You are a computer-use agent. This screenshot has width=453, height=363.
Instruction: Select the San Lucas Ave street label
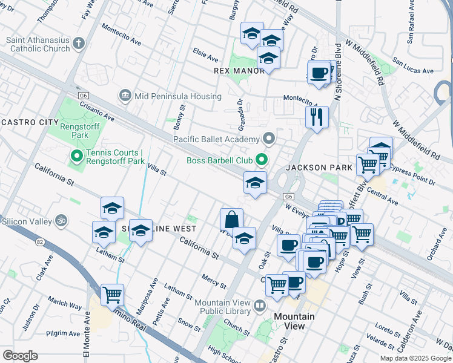click(413, 65)
